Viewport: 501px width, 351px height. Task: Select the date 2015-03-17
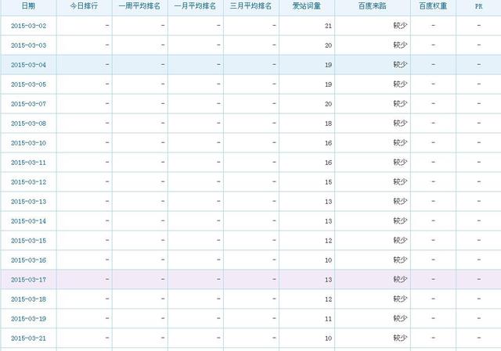click(x=28, y=280)
